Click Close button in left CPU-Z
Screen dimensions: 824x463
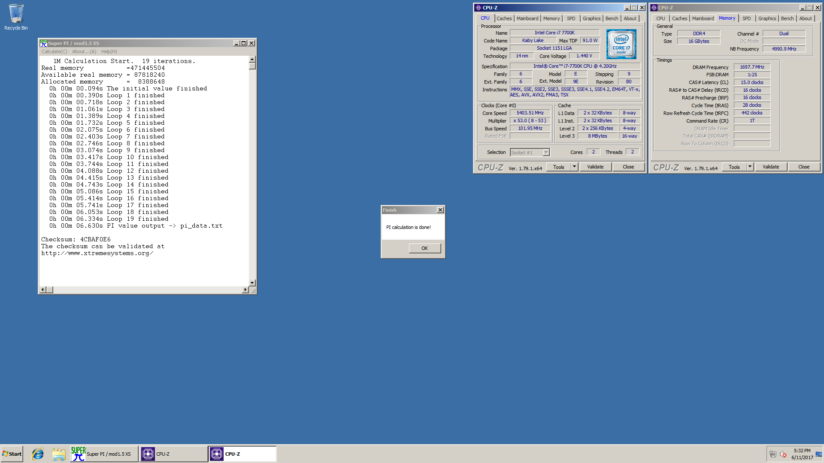[628, 167]
